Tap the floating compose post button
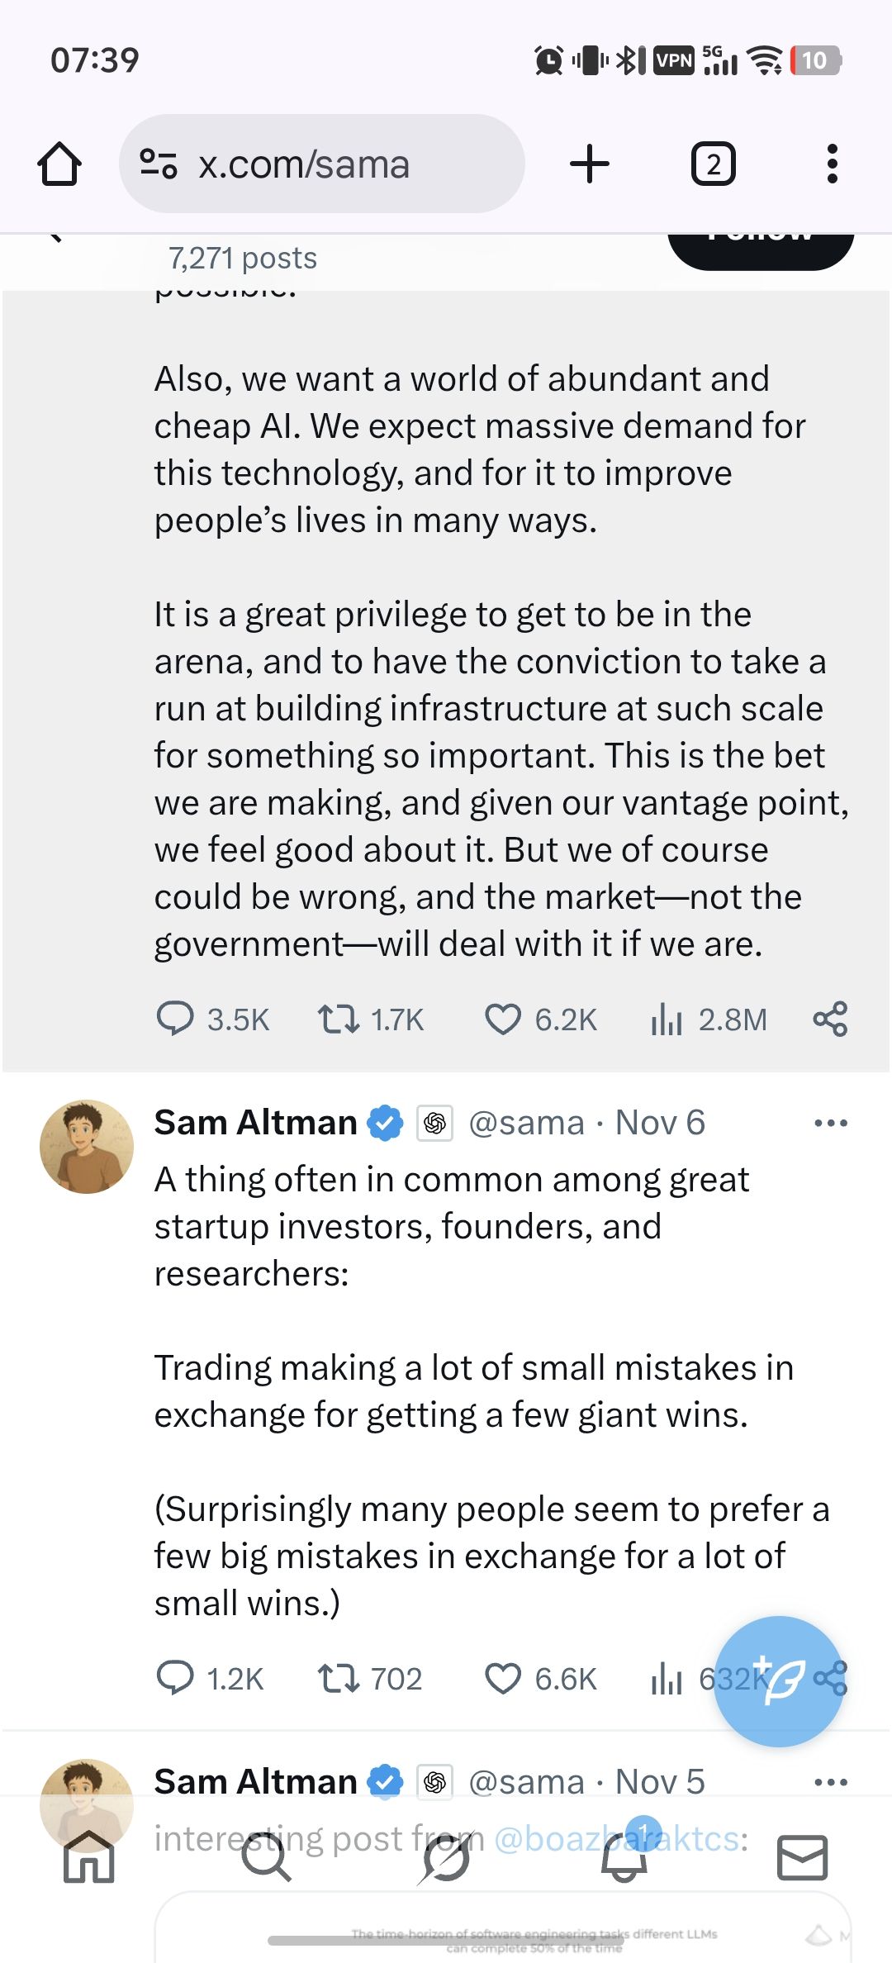 click(779, 1680)
